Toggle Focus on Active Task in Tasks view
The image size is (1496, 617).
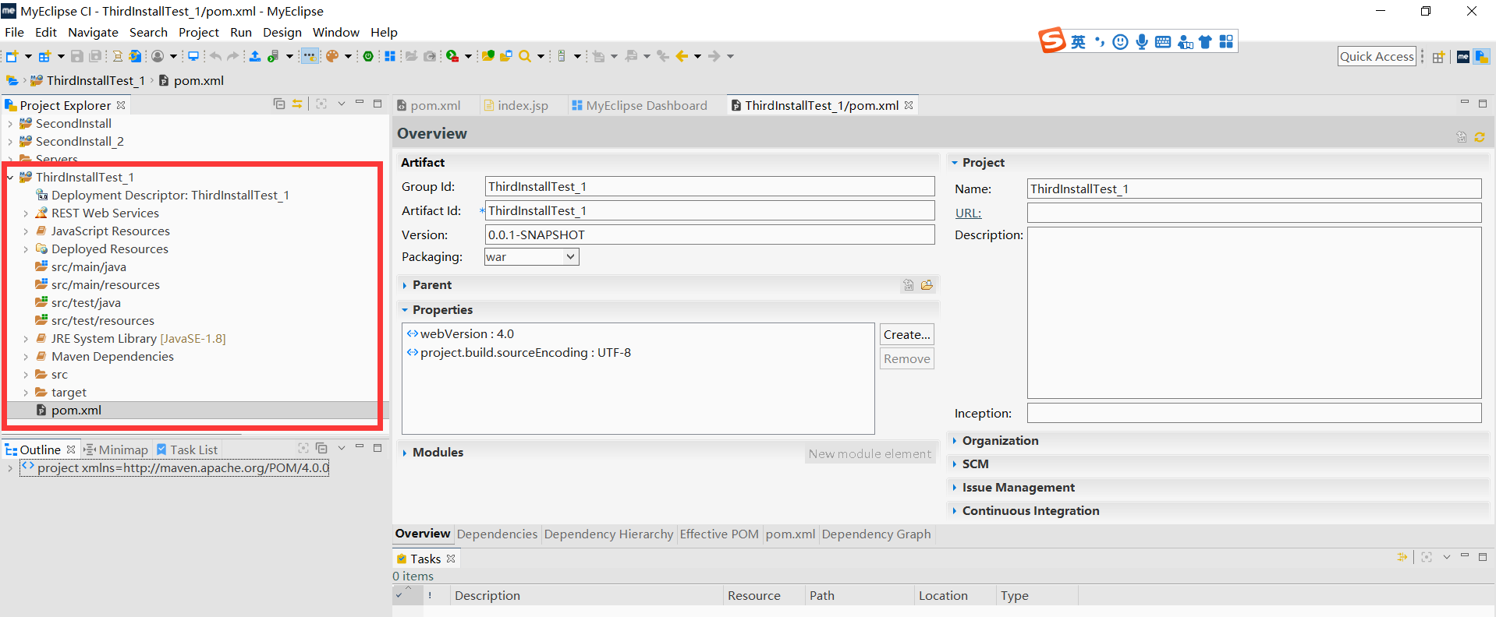(x=1427, y=557)
